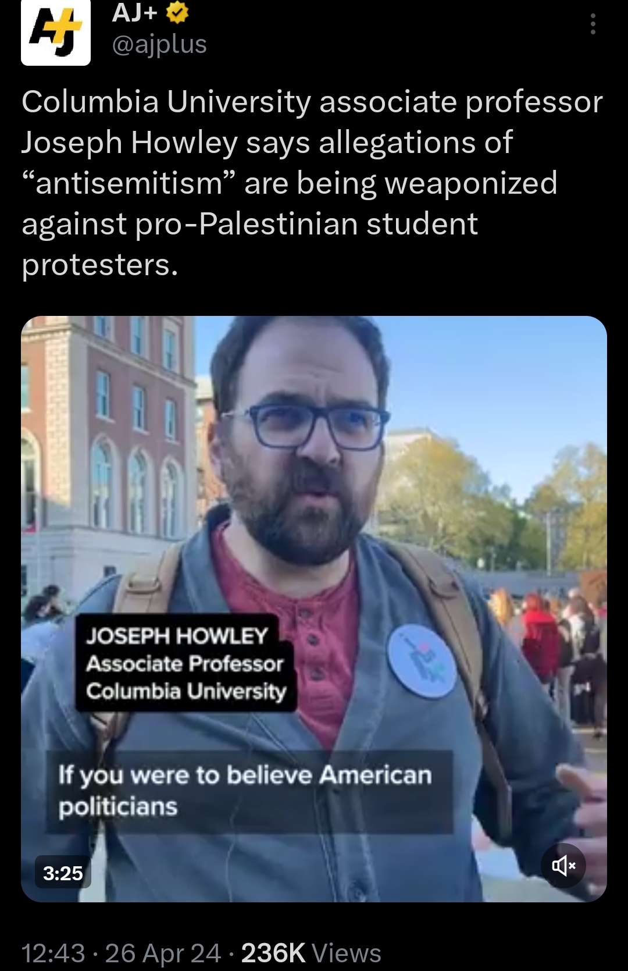Tap the word protesters in the tweet
This screenshot has width=628, height=971.
(99, 265)
